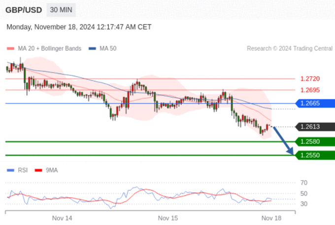Click the pink MA 20 legend swatch

coord(10,49)
